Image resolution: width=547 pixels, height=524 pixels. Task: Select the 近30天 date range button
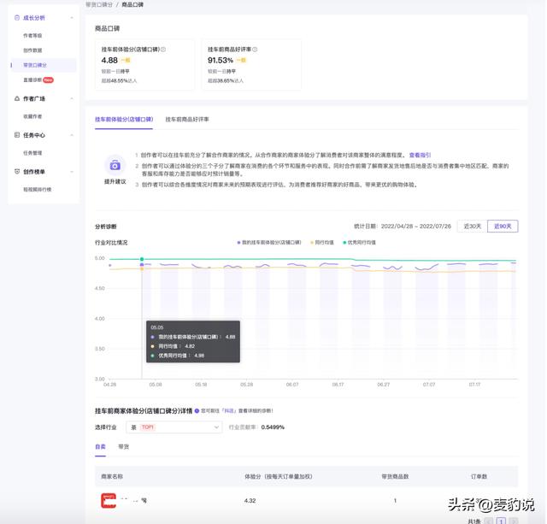coord(472,226)
